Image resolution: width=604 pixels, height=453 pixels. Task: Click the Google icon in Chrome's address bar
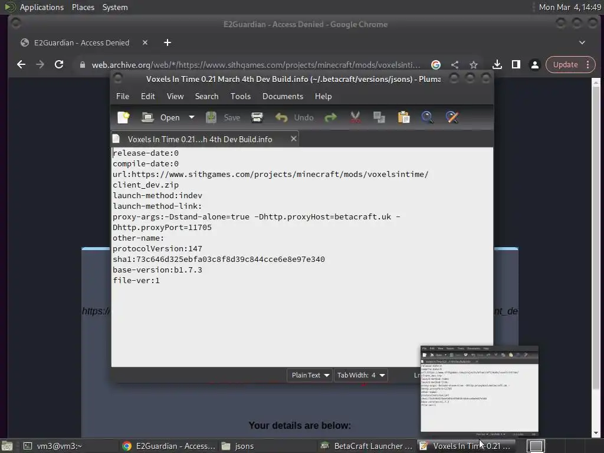(436, 65)
